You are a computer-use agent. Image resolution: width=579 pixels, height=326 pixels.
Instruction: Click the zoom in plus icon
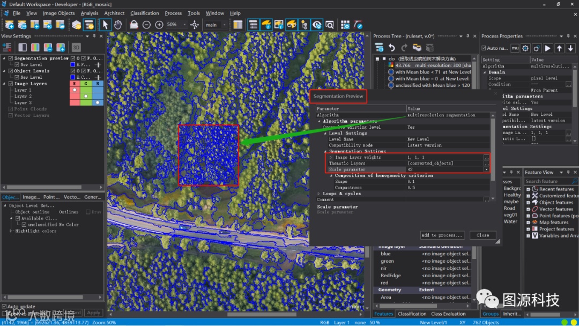(159, 25)
